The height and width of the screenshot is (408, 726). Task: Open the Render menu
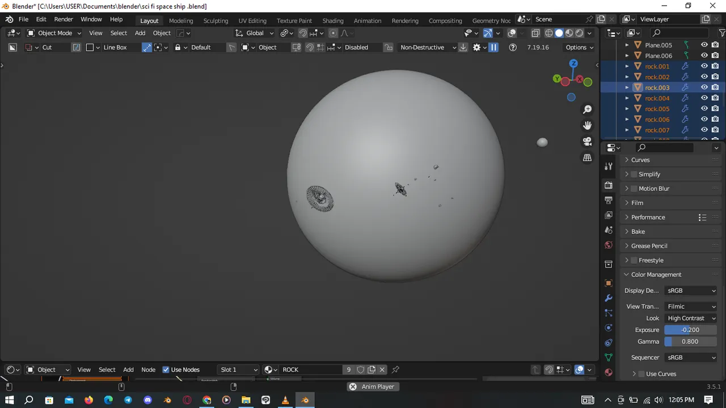64,19
